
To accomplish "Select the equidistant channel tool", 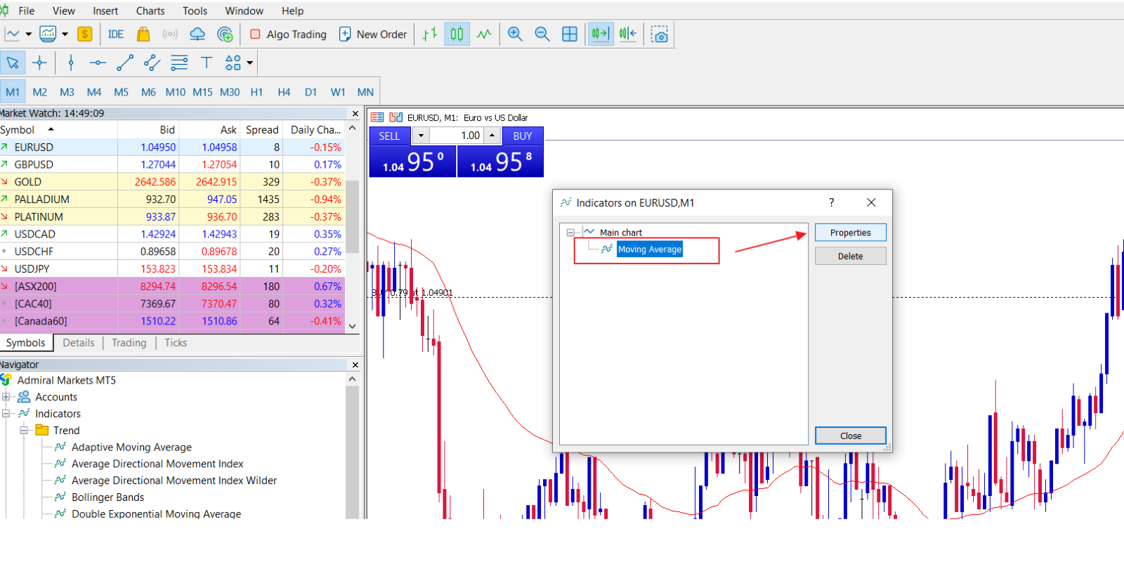I will pyautogui.click(x=152, y=63).
